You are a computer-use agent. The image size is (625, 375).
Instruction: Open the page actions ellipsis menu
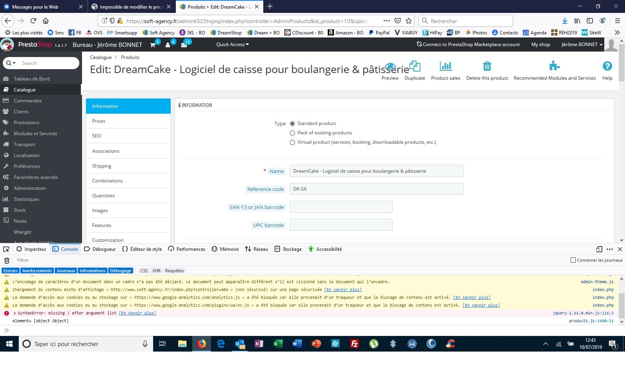point(386,21)
